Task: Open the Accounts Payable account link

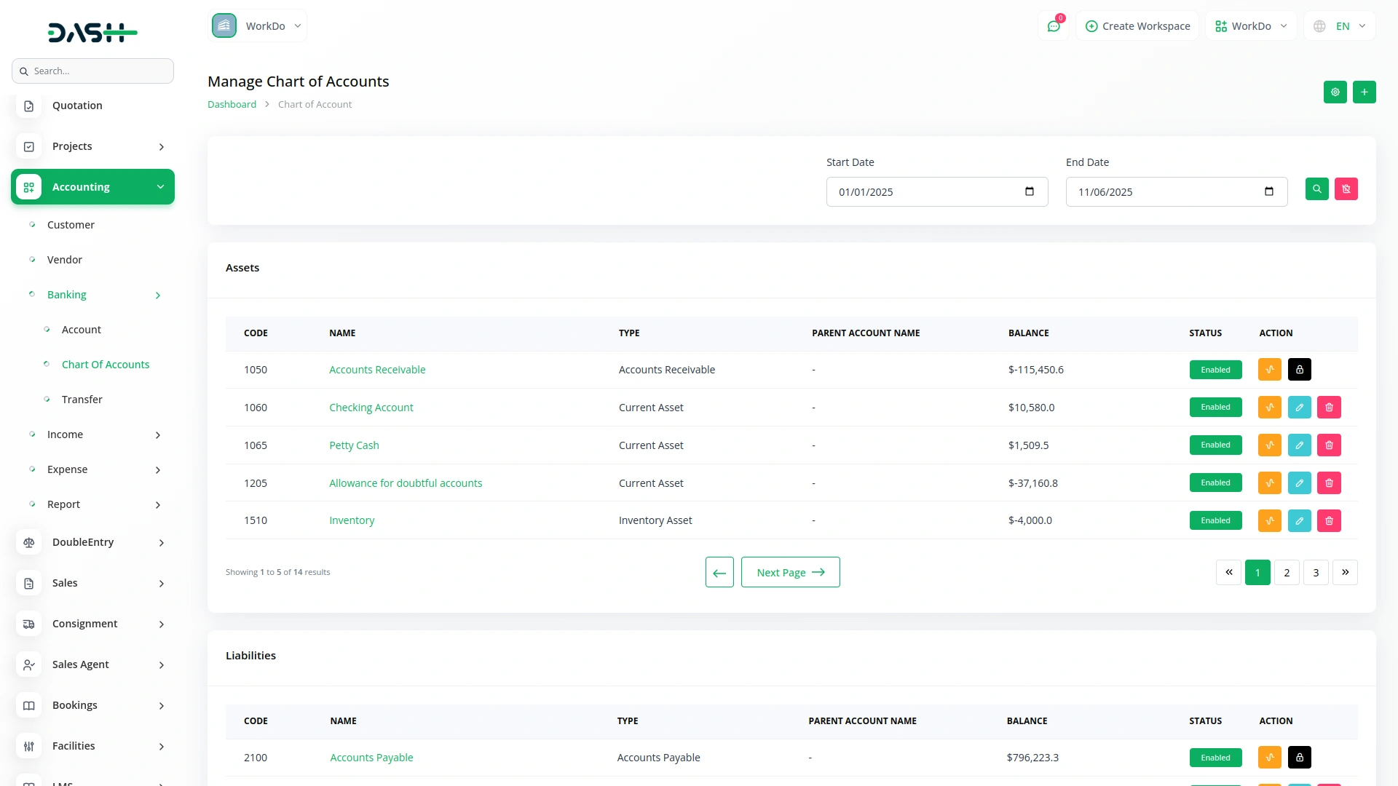Action: 371,758
